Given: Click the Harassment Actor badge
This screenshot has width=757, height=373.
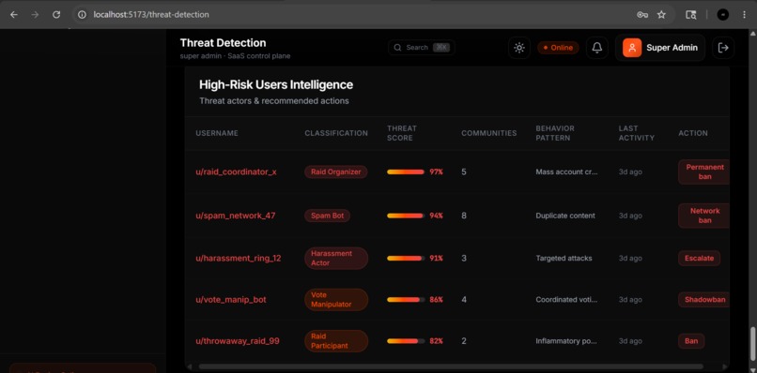Looking at the screenshot, I should tap(336, 259).
